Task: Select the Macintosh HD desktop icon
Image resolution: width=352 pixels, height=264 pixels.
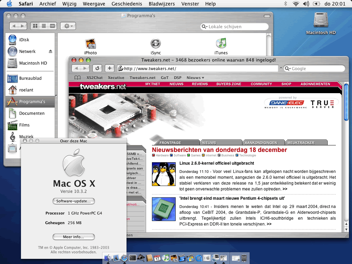Action: (x=321, y=24)
